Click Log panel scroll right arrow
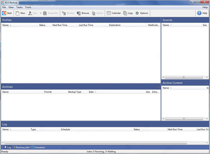The image size is (210, 154). coord(207,143)
